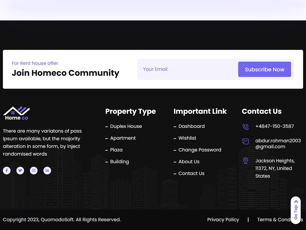This screenshot has width=306, height=230.
Task: Select the email envelope icon
Action: point(245,141)
